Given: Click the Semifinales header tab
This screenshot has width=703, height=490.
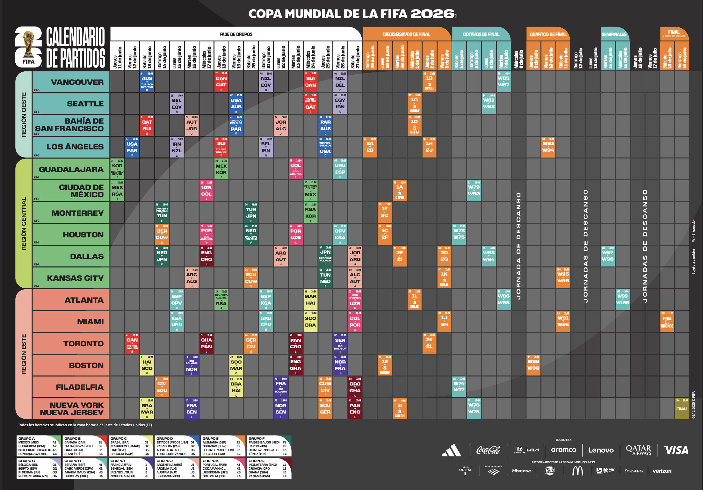Looking at the screenshot, I should click(614, 34).
